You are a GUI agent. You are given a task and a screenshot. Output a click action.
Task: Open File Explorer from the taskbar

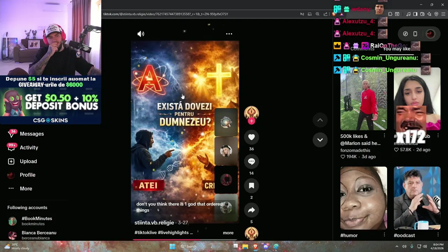[245, 246]
